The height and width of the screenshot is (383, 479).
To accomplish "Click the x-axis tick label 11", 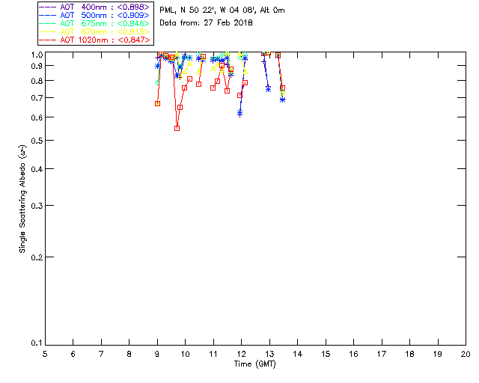I will pyautogui.click(x=213, y=354).
